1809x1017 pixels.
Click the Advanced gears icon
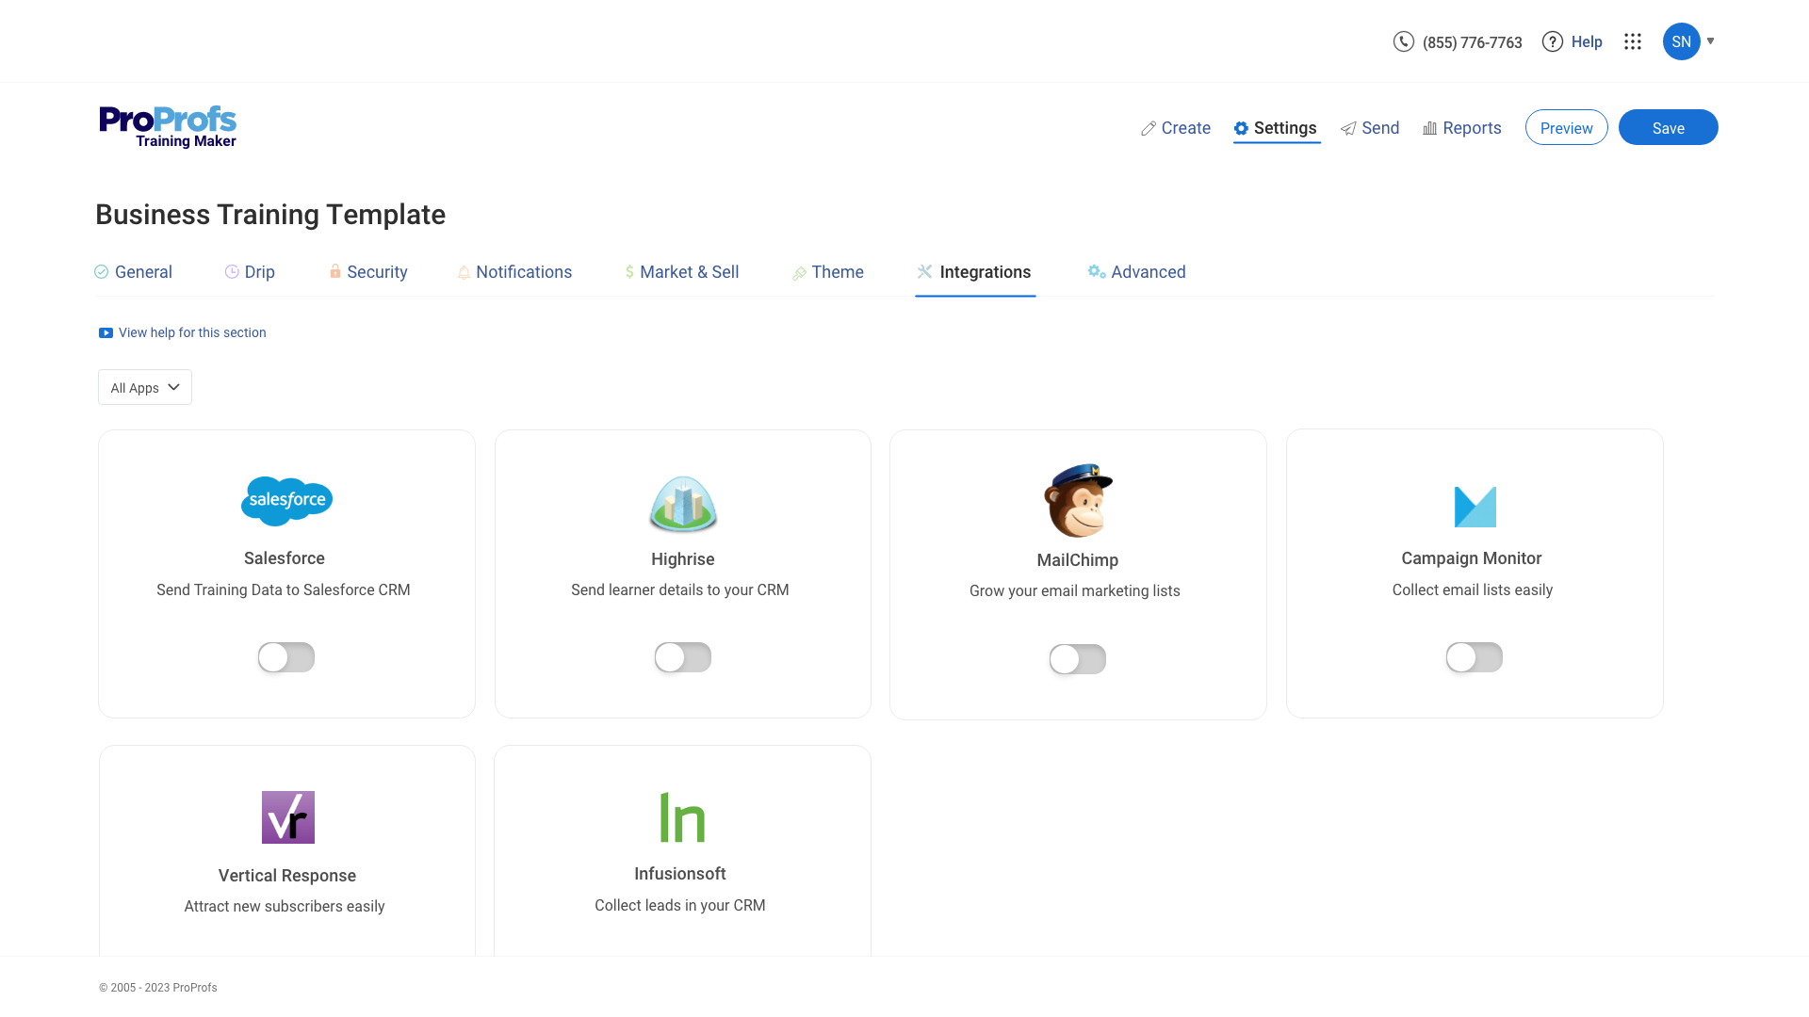pyautogui.click(x=1097, y=271)
